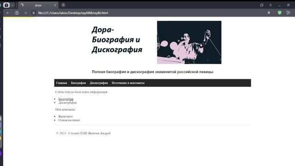
Task: Open the green shield protection icon
Action: pos(279,13)
